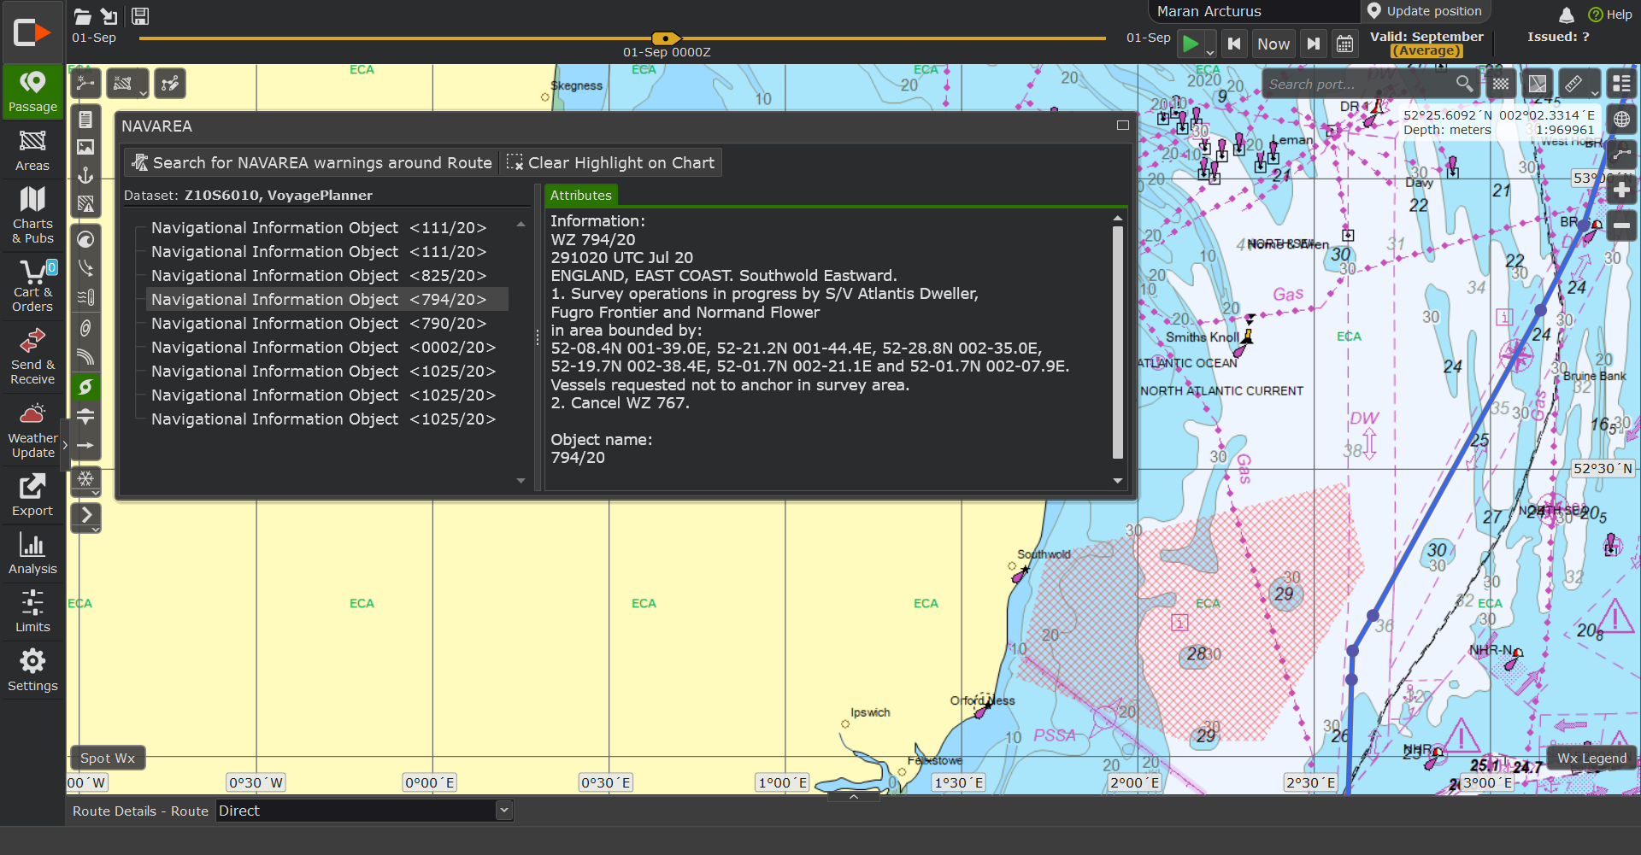The height and width of the screenshot is (855, 1641).
Task: Open the Weather Update panel
Action: point(32,430)
